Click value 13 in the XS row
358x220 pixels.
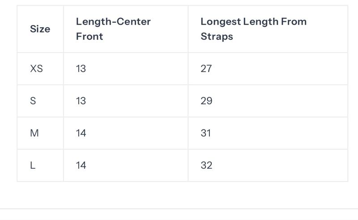pyautogui.click(x=81, y=69)
